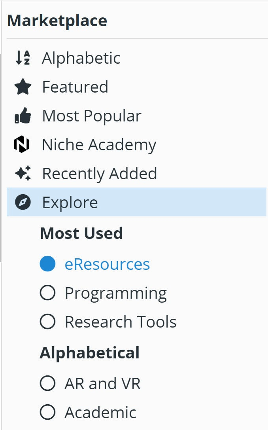Click the star icon beside Featured
Viewport: 268px width, 430px height.
pyautogui.click(x=23, y=87)
